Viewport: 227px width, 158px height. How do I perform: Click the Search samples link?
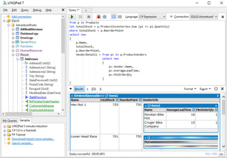[22, 143]
